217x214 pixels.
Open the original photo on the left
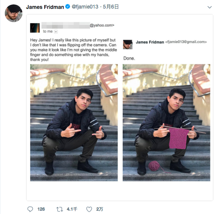tap(74, 122)
